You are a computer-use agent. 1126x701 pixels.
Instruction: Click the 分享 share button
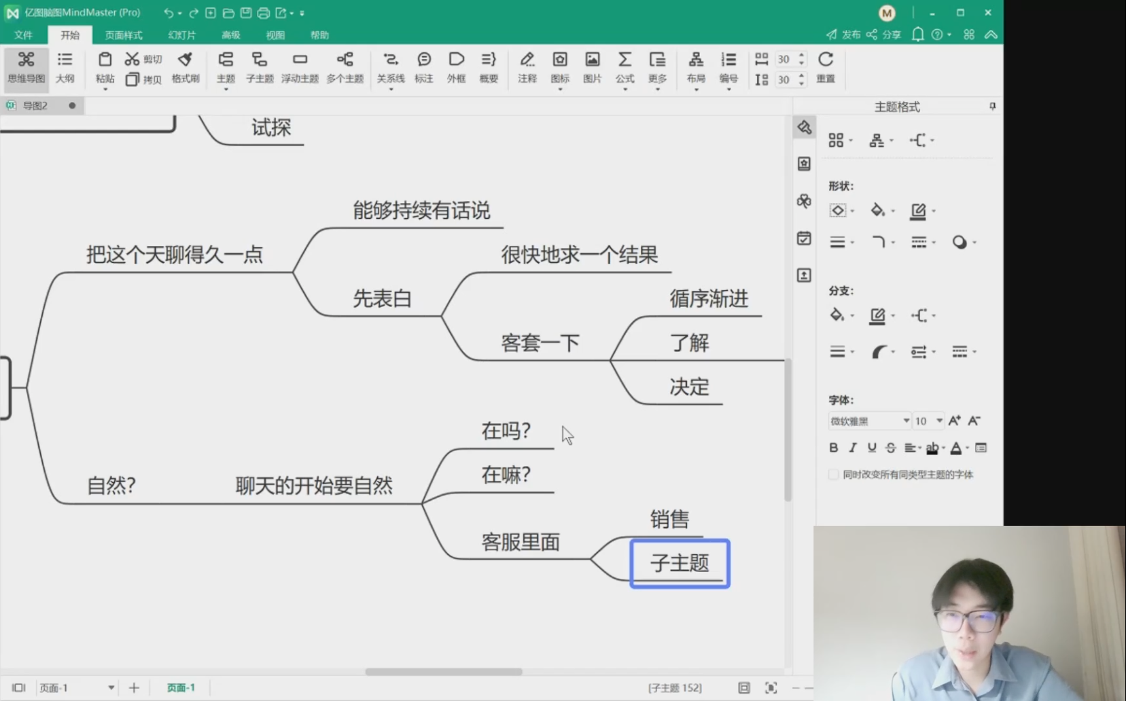point(884,35)
